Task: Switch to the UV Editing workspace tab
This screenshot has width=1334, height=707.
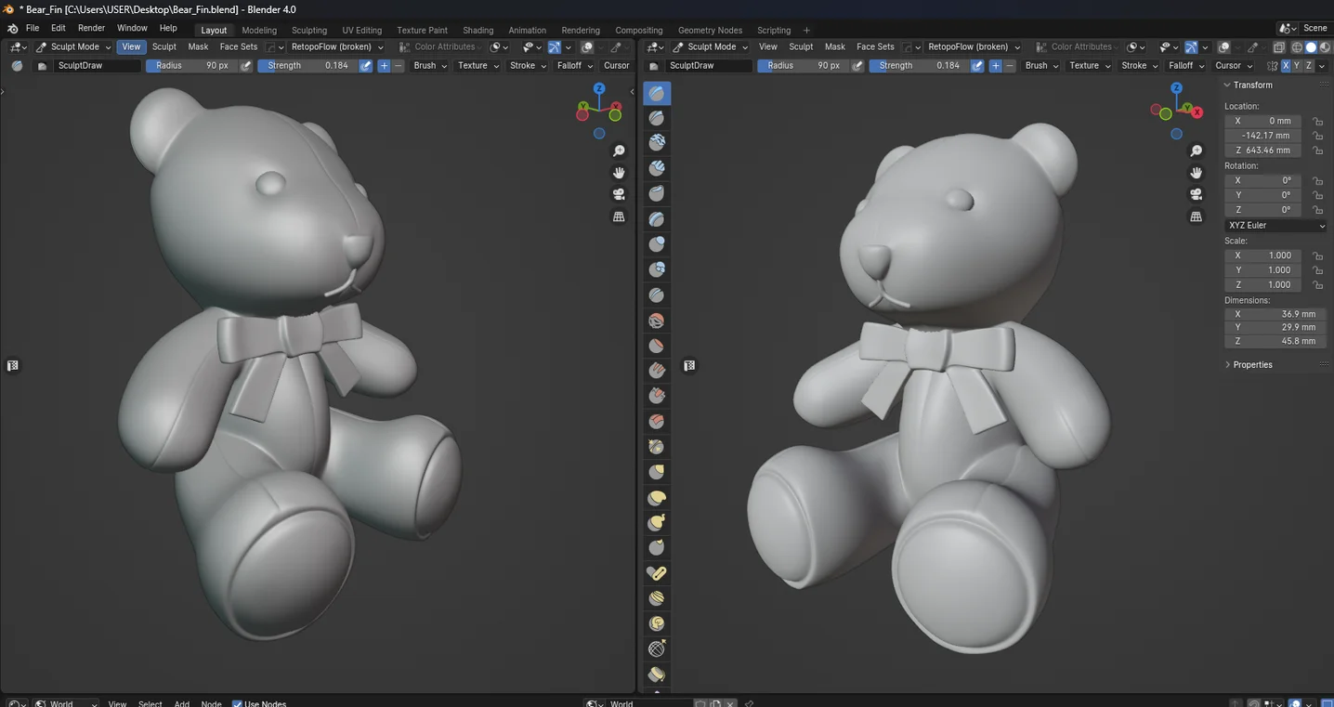Action: 362,31
